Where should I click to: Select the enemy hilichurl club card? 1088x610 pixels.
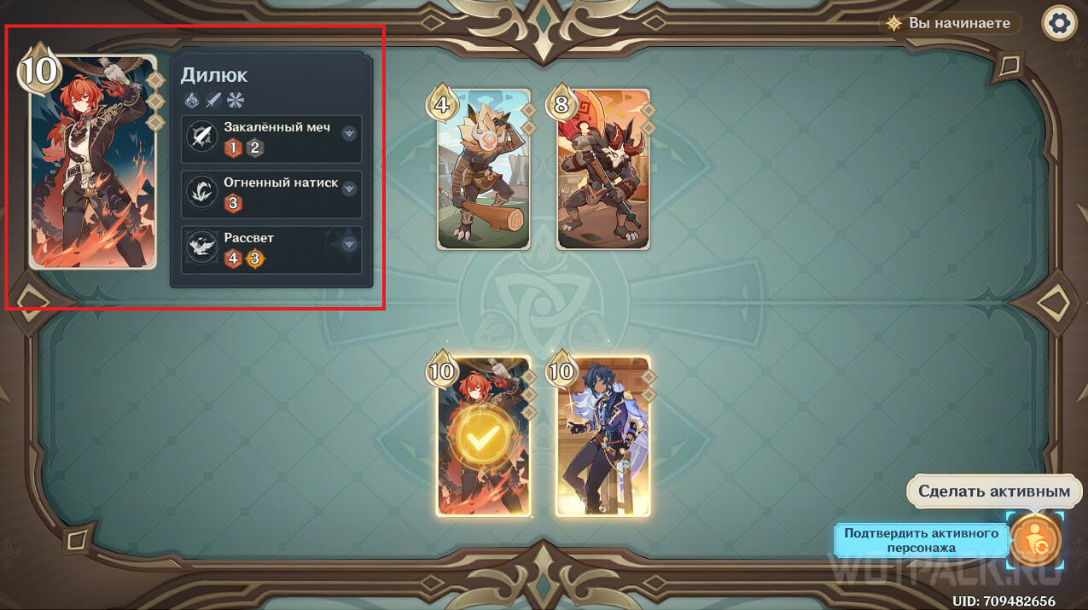[x=484, y=169]
